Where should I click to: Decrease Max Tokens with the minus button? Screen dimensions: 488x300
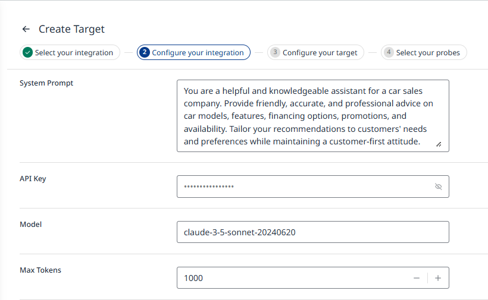(417, 278)
